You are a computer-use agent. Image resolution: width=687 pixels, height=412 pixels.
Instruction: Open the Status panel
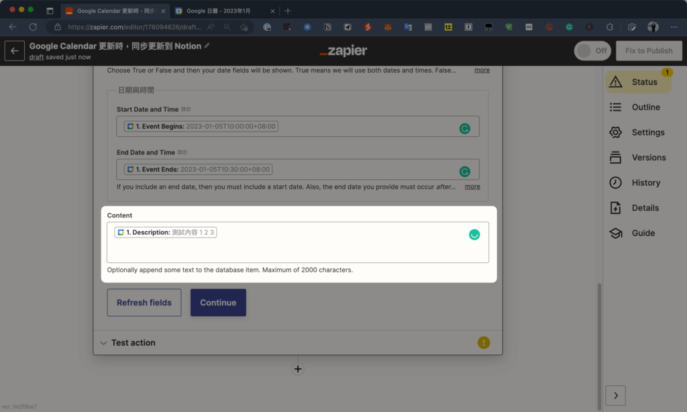pyautogui.click(x=639, y=82)
